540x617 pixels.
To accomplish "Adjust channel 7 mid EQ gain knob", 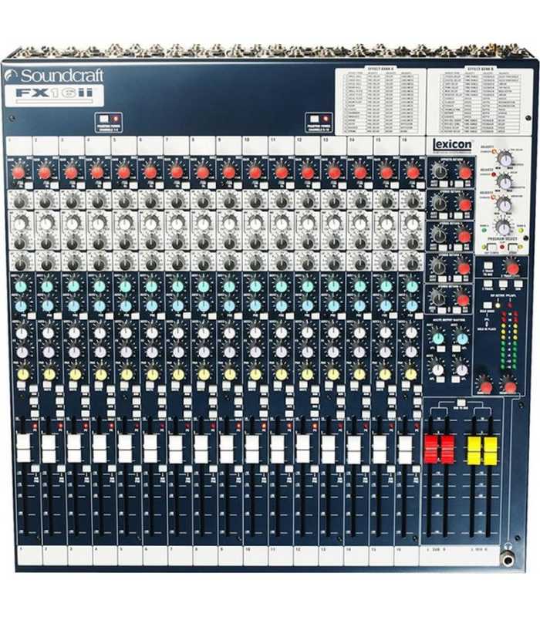I will [177, 241].
